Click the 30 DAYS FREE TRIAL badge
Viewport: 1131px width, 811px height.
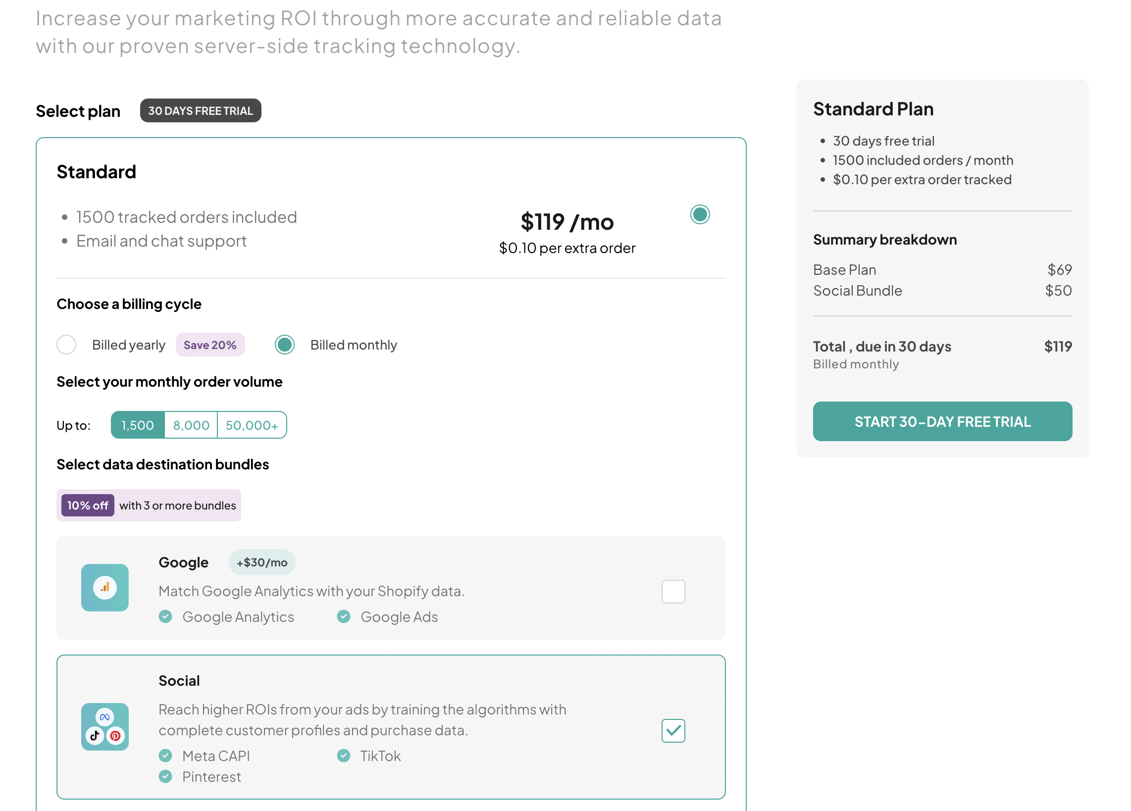pos(201,110)
